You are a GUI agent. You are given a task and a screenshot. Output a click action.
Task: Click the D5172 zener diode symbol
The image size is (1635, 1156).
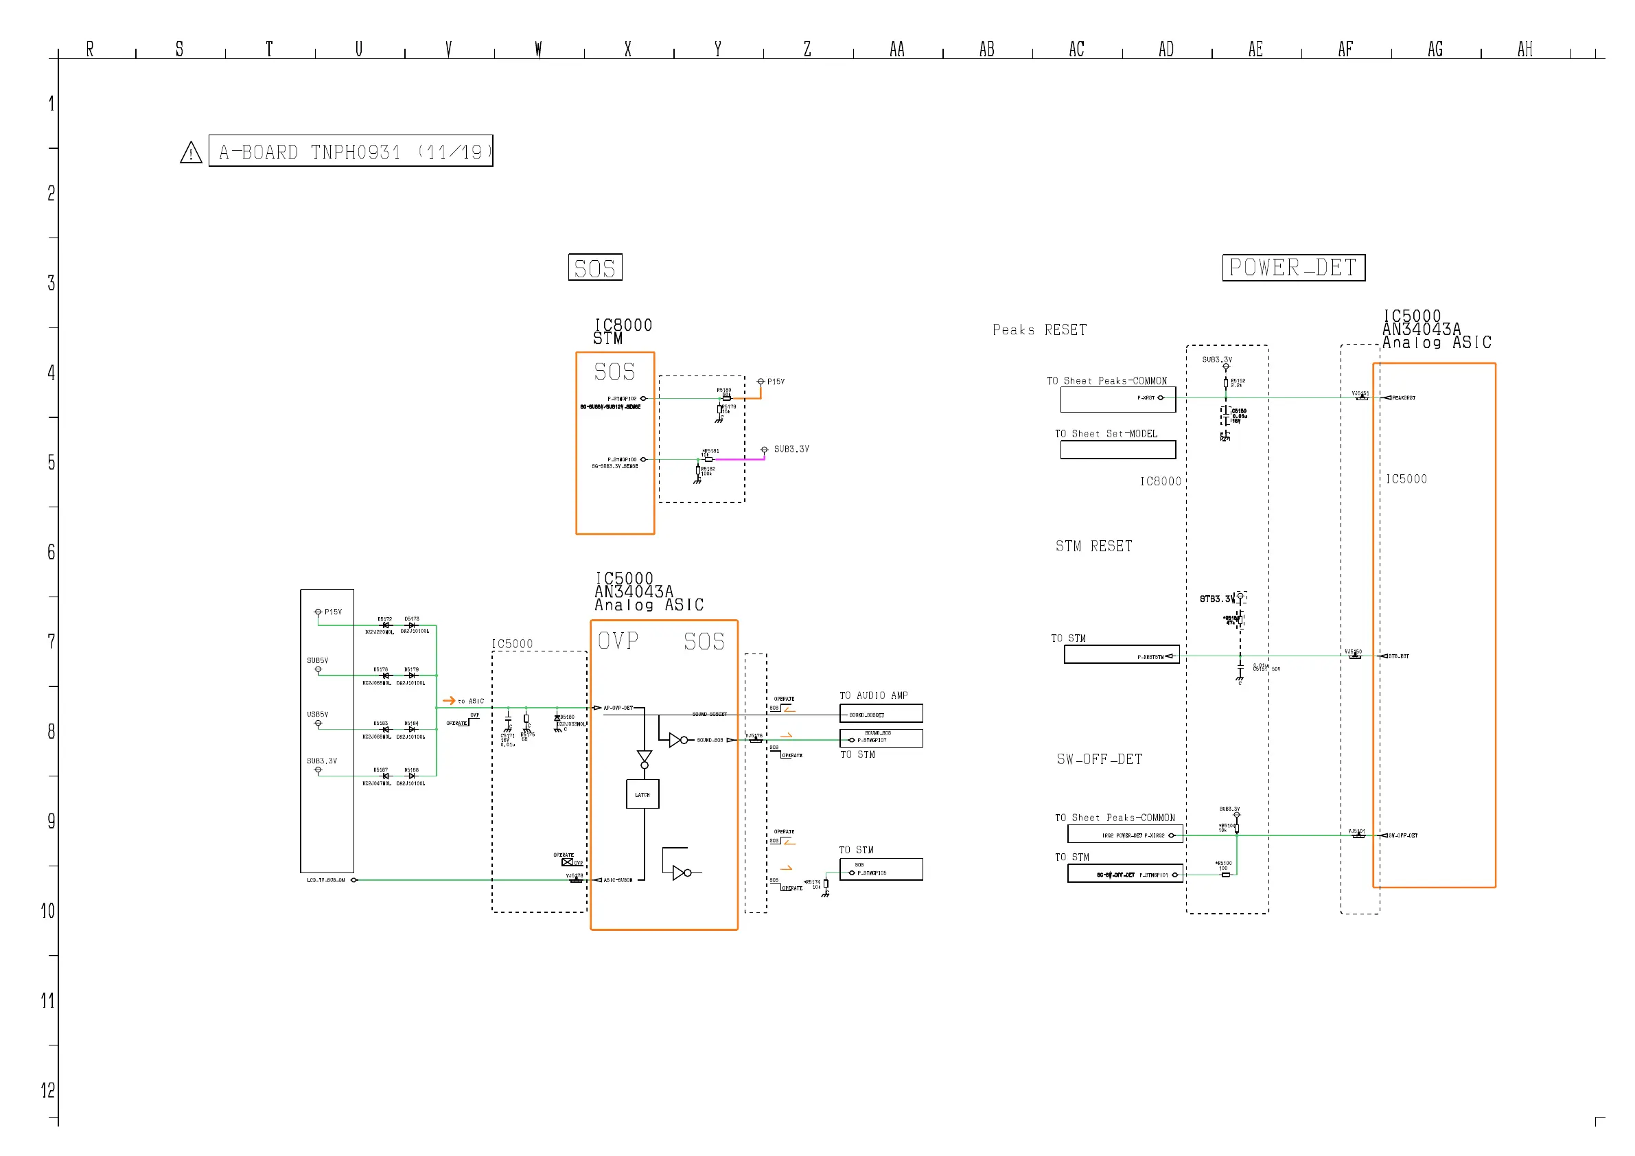point(385,625)
